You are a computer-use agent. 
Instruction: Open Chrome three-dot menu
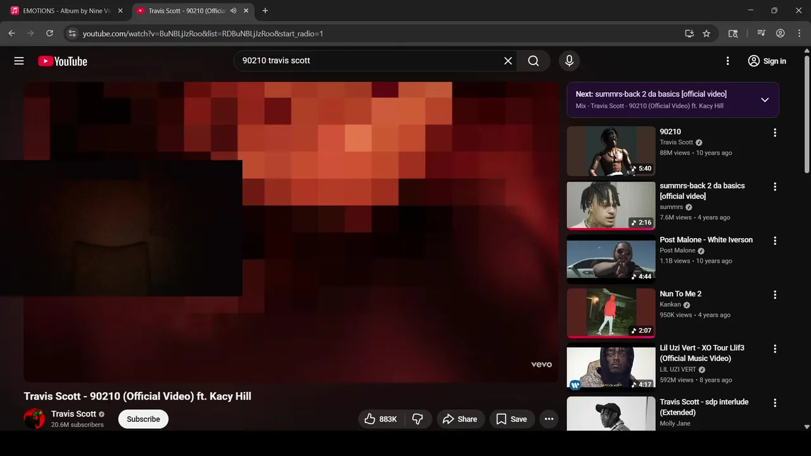(x=799, y=34)
